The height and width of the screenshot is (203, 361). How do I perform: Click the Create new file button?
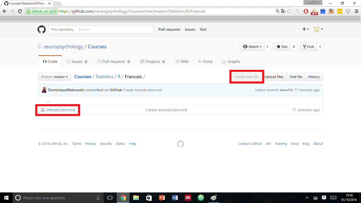pos(247,77)
